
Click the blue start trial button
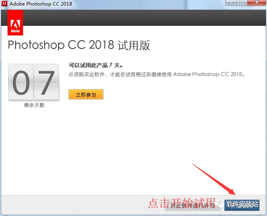pos(242,205)
